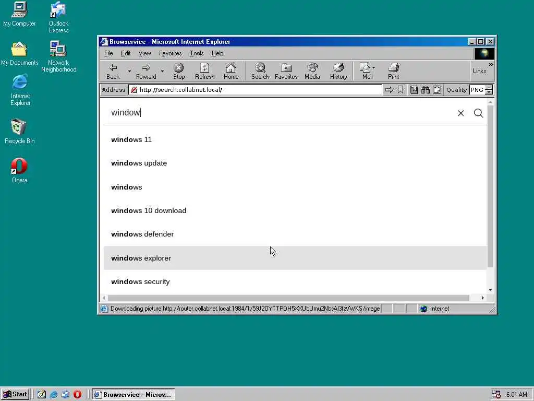This screenshot has height=401, width=534.
Task: Click the horizontal scrollbar right arrow
Action: pos(482,298)
